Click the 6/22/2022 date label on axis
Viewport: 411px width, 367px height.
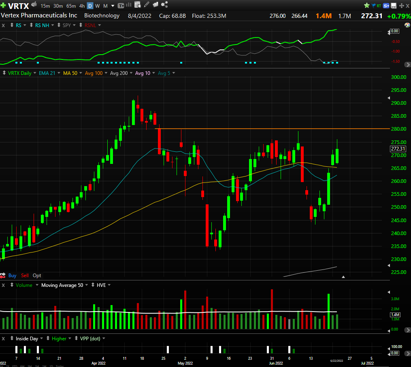click(336, 361)
